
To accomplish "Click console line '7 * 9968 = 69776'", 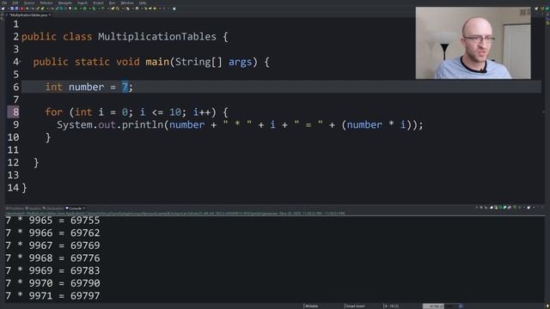I will 52,258.
